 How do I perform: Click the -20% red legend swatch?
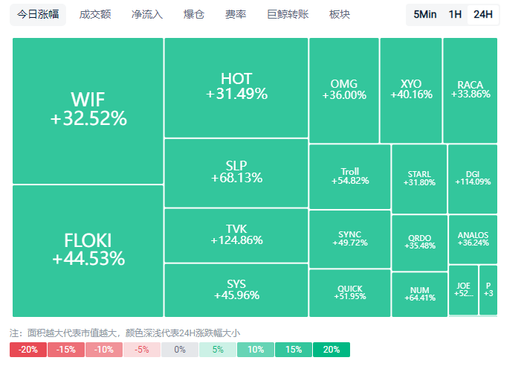[x=28, y=350]
